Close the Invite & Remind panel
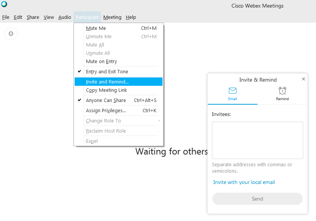 [x=304, y=79]
